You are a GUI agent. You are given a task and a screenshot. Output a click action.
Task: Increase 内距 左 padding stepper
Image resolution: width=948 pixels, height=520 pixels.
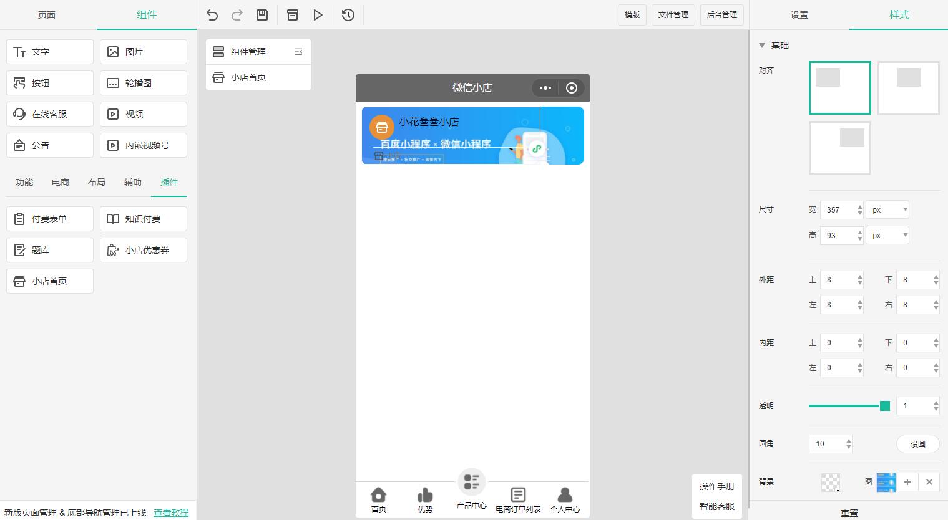click(x=860, y=365)
